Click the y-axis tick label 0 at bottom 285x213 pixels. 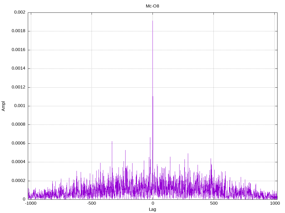tap(24, 199)
